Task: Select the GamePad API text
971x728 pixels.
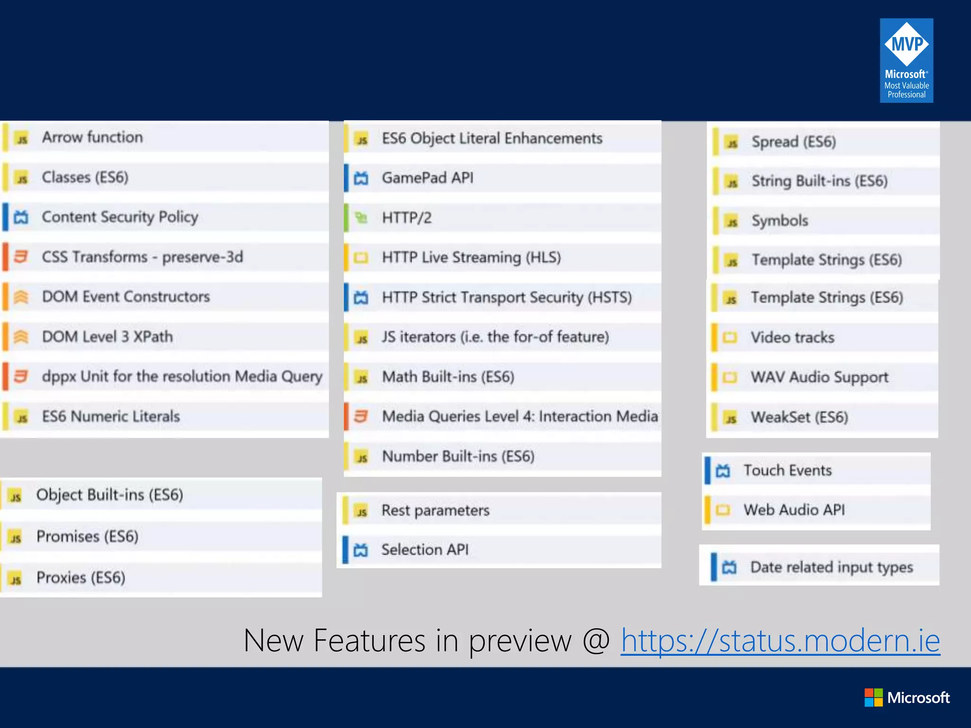Action: [428, 178]
